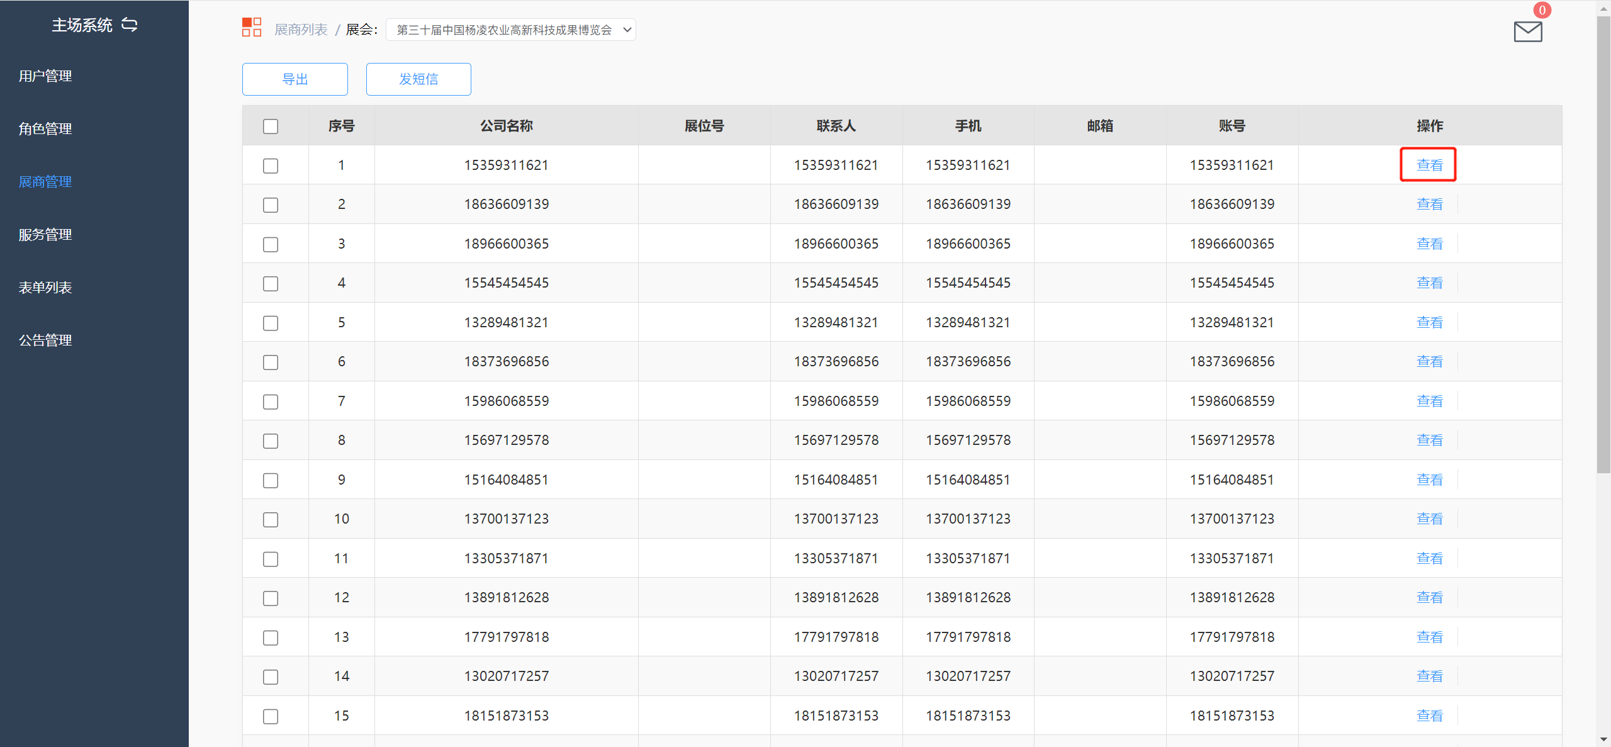Click 查看 for row 5 (13289481321)
1611x747 pixels.
(x=1429, y=322)
